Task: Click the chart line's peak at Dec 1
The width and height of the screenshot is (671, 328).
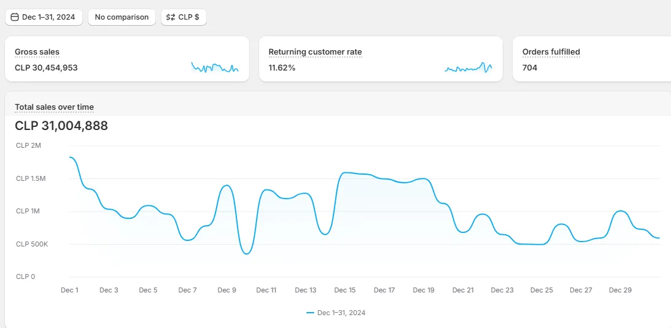Action: (x=71, y=158)
